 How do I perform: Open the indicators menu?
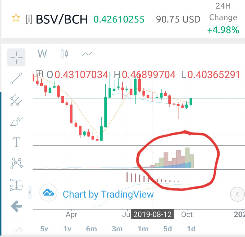tap(87, 54)
